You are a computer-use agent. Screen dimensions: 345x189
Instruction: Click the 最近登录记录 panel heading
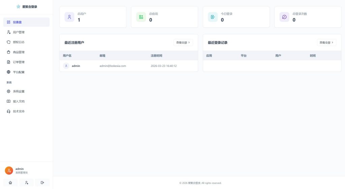[x=218, y=43]
